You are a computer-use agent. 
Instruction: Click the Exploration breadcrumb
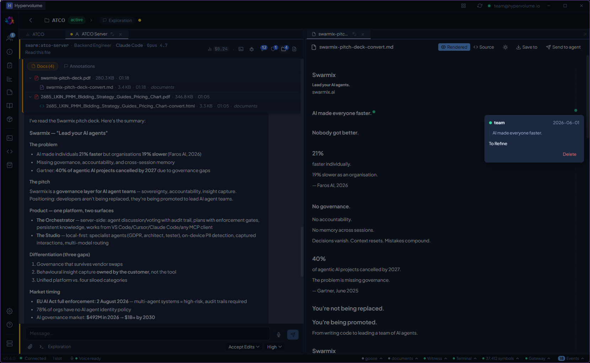(x=117, y=20)
